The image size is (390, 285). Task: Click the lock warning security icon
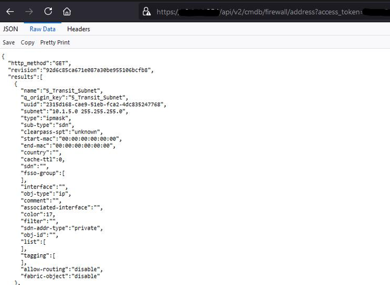point(146,11)
